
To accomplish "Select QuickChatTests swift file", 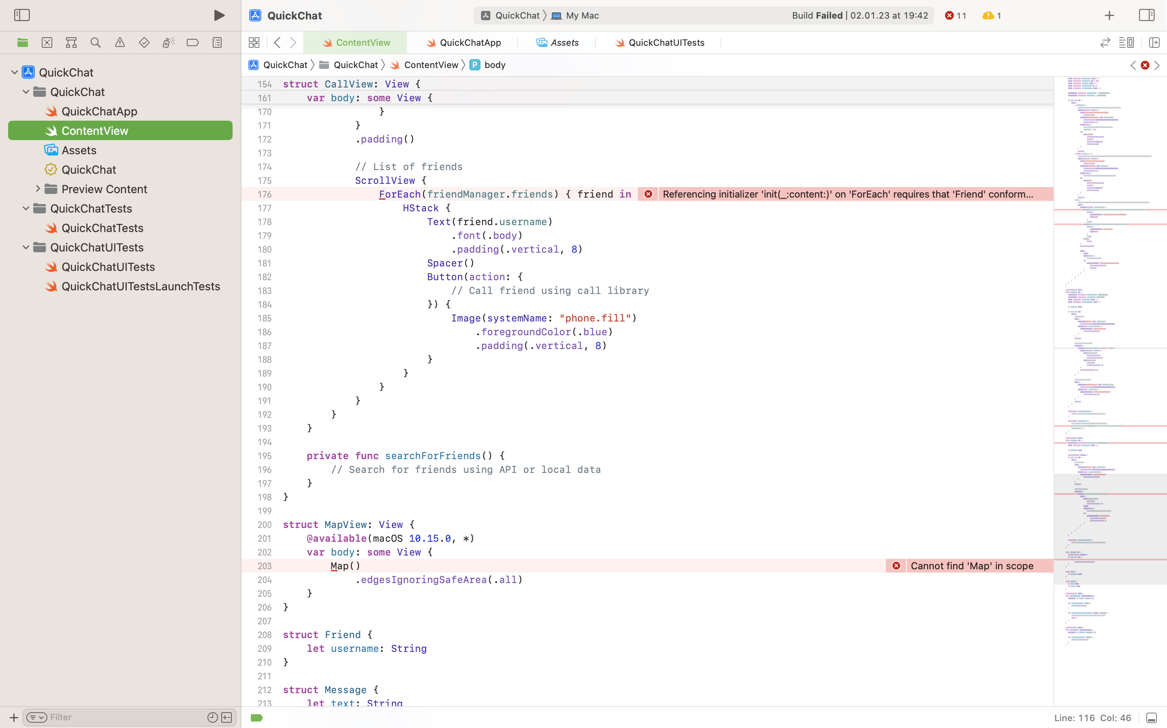I will [x=120, y=228].
